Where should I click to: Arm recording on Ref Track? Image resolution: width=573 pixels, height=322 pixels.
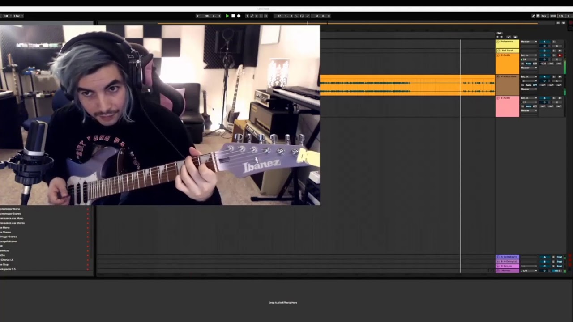coord(560,51)
